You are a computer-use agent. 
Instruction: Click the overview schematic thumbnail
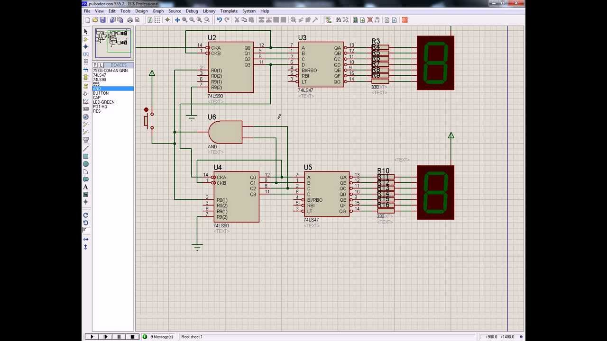(x=113, y=43)
